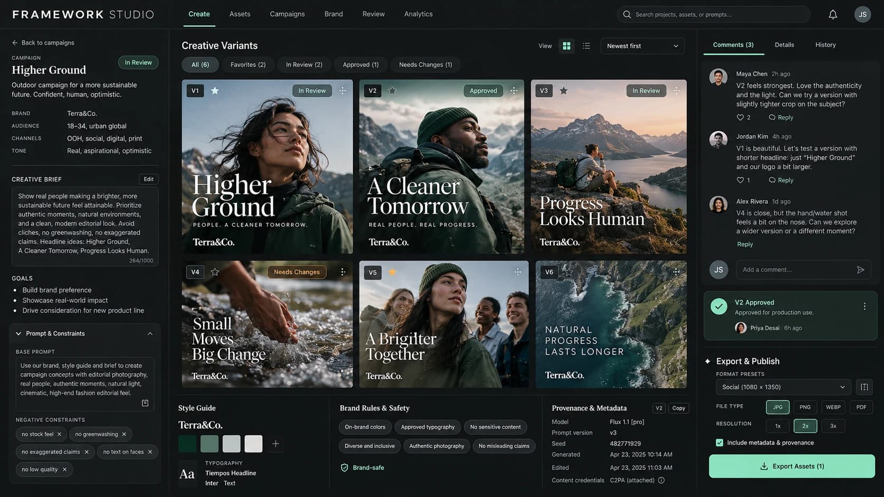Click the search magnifier icon
884x497 pixels.
627,14
